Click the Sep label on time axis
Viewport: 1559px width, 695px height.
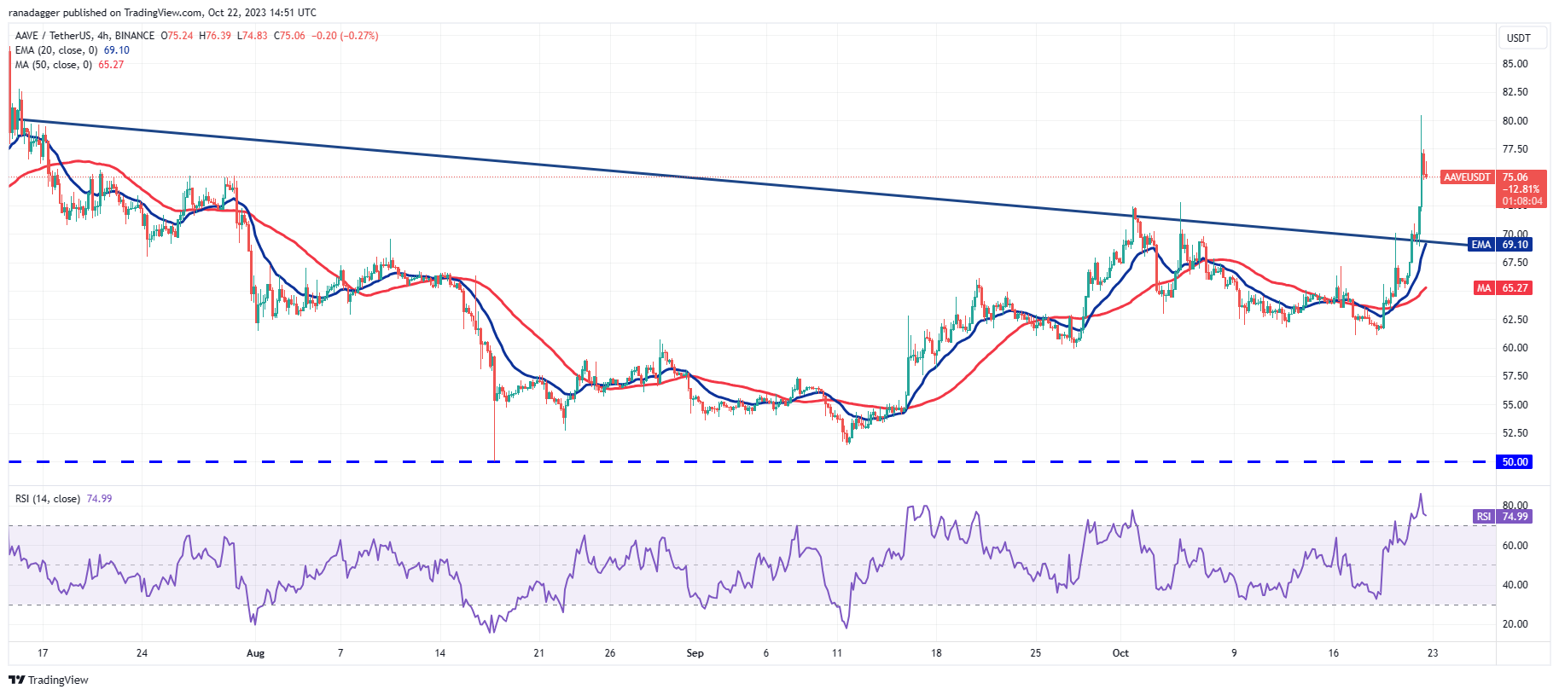(695, 653)
